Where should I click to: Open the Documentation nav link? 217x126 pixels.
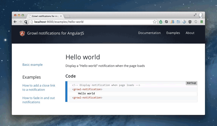click(x=149, y=33)
